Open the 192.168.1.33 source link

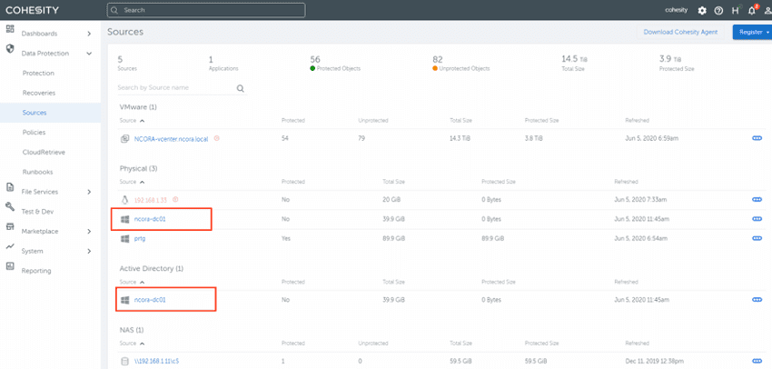tap(151, 200)
